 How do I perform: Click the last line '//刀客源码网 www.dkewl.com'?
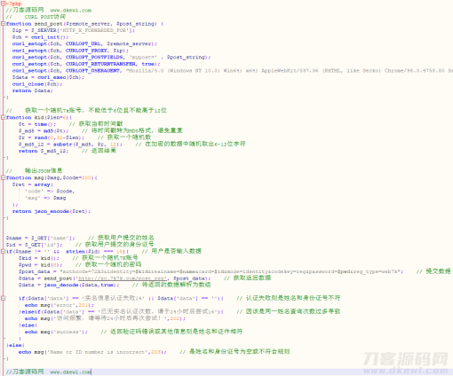coord(49,372)
